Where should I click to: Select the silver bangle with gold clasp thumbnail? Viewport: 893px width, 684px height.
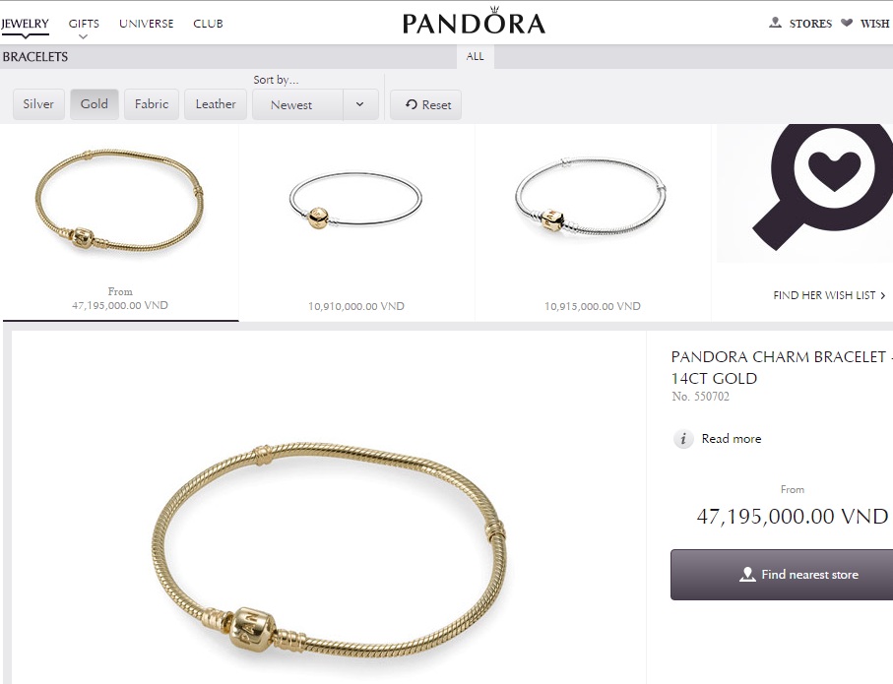point(356,201)
